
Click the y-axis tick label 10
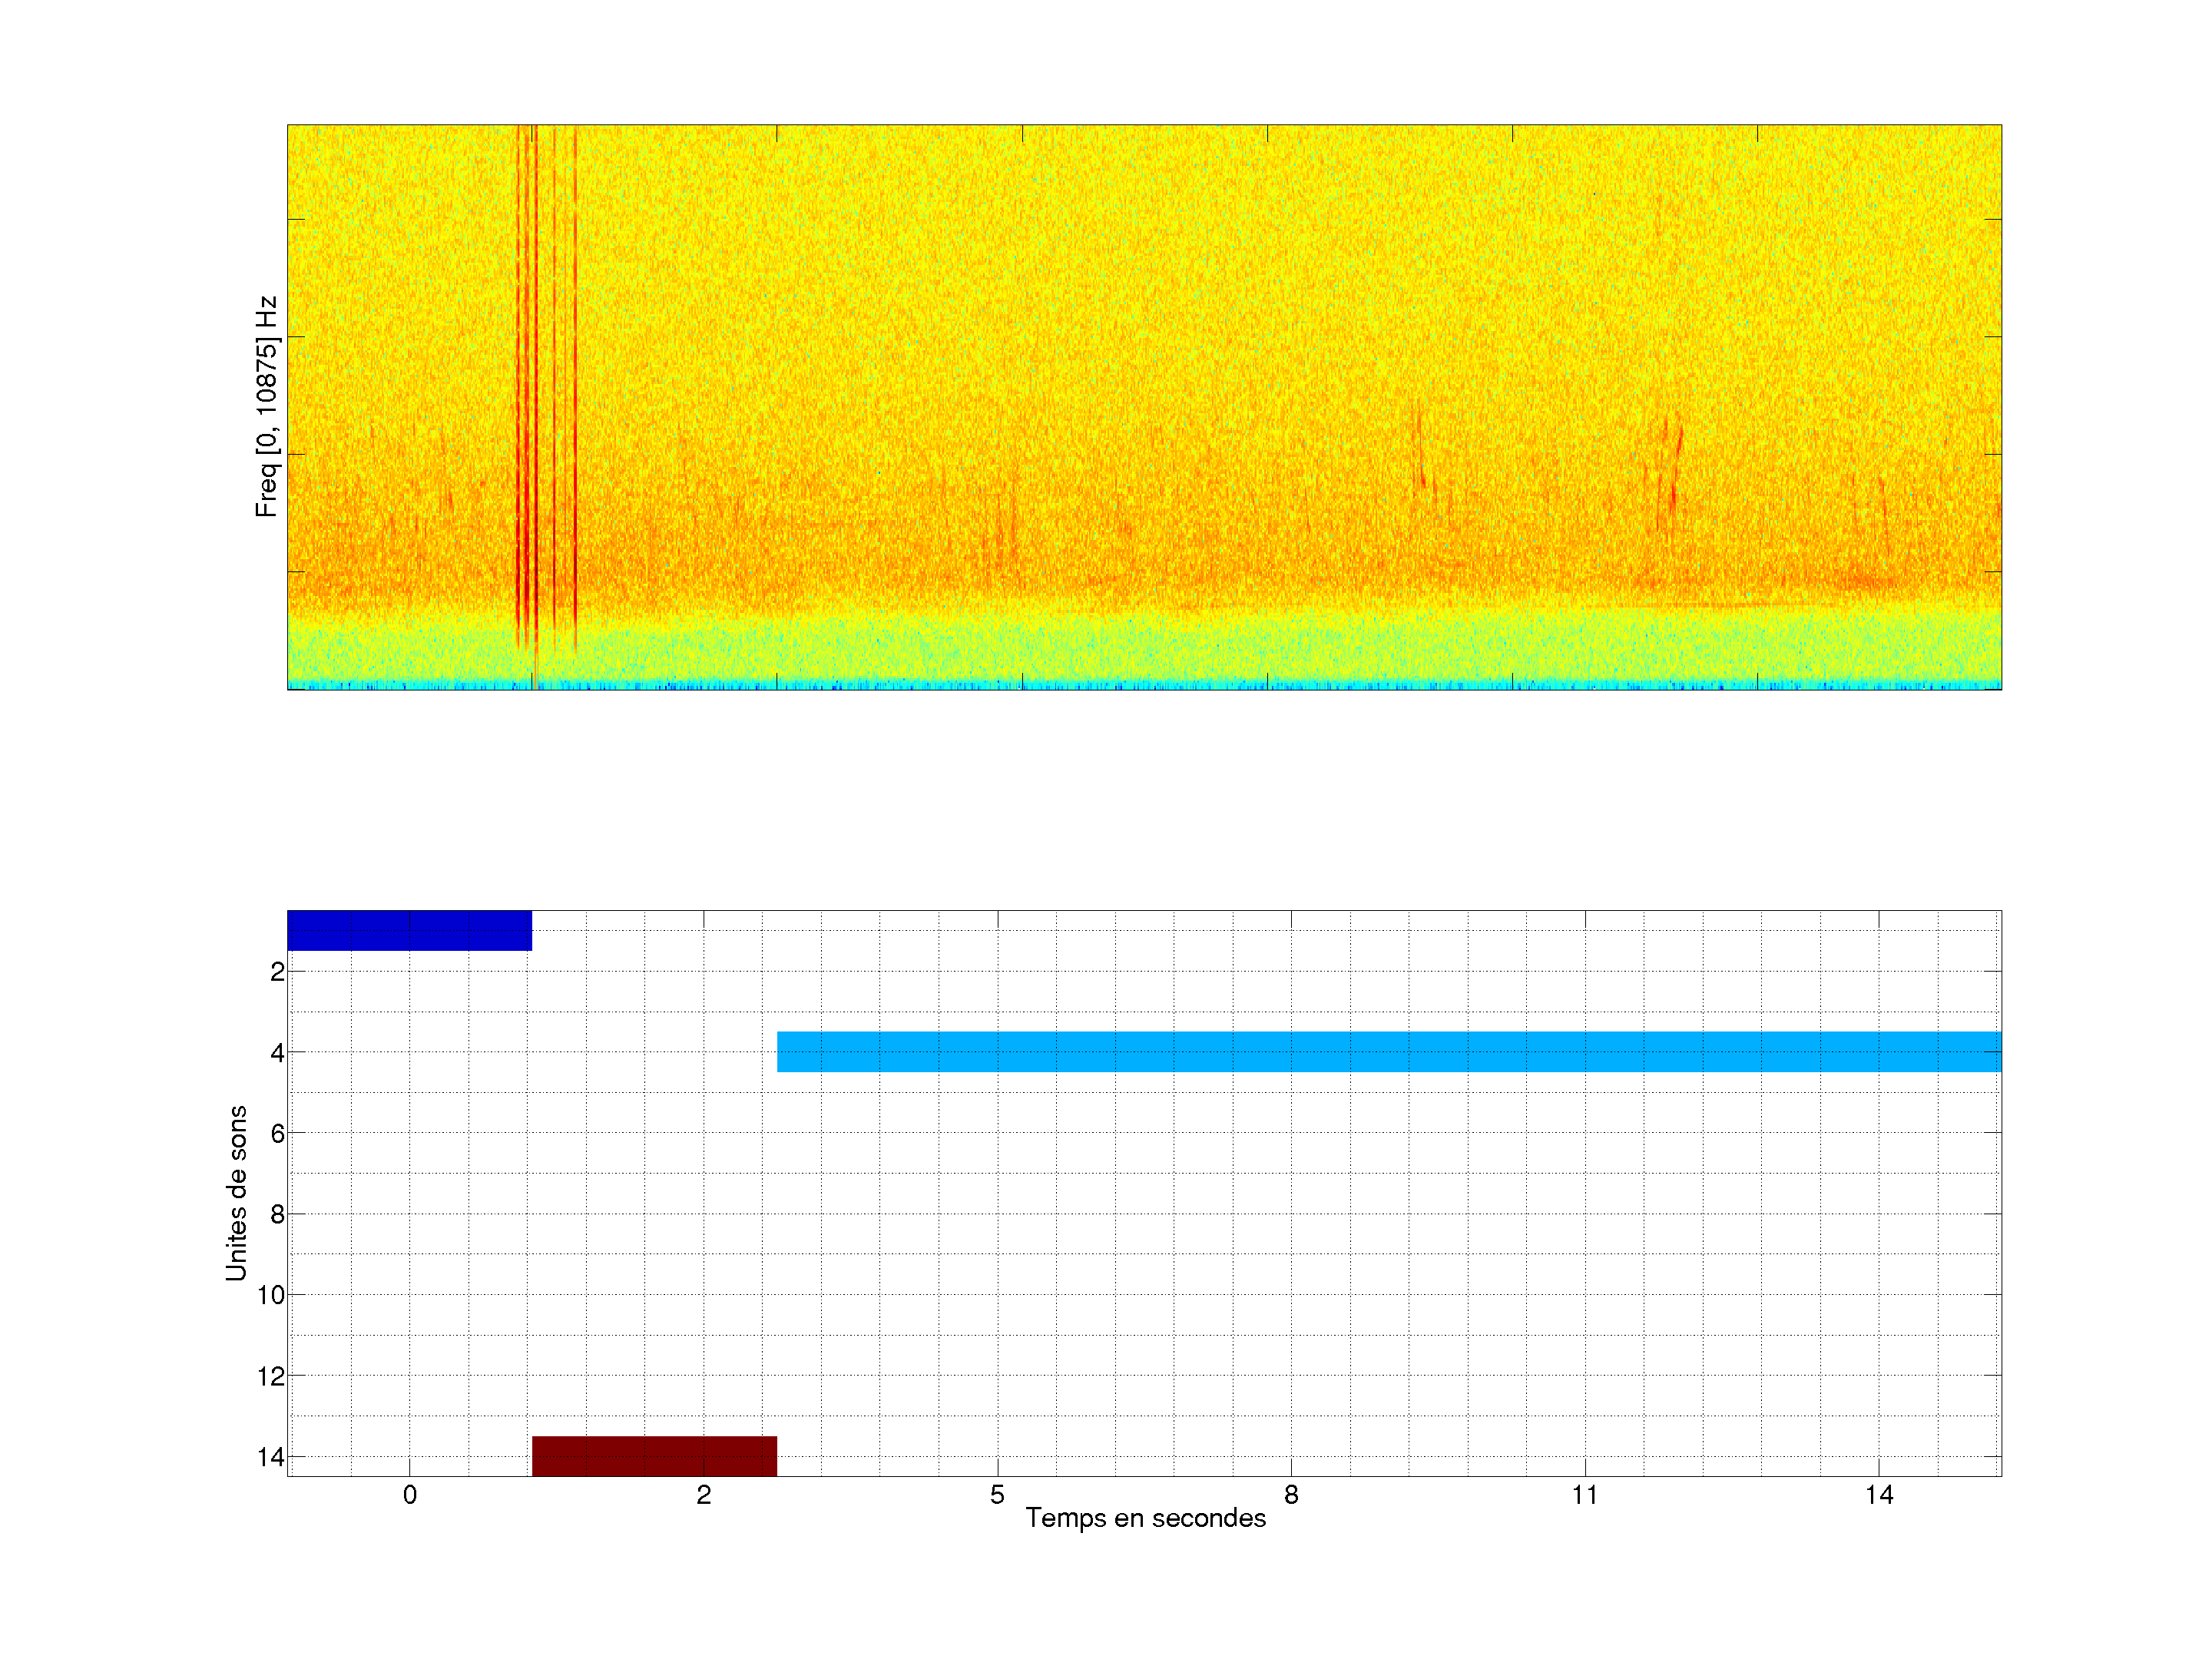coord(271,1295)
